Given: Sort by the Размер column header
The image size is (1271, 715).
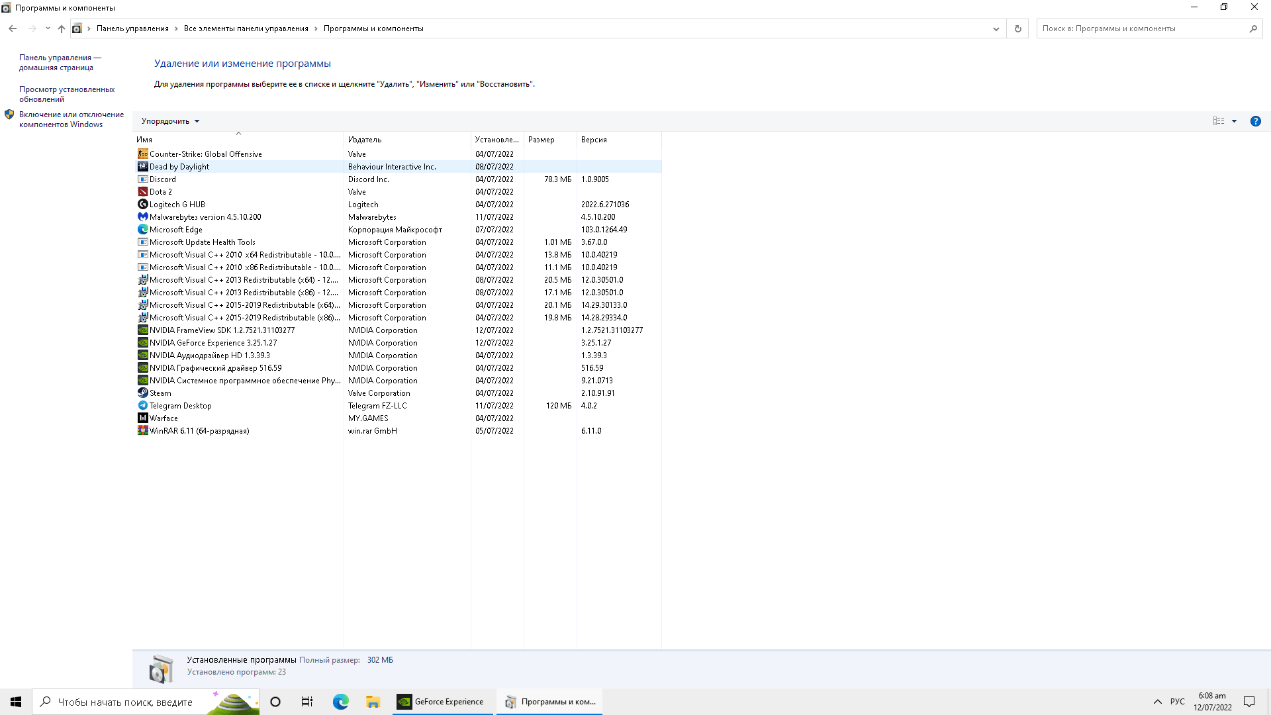Looking at the screenshot, I should coord(550,140).
